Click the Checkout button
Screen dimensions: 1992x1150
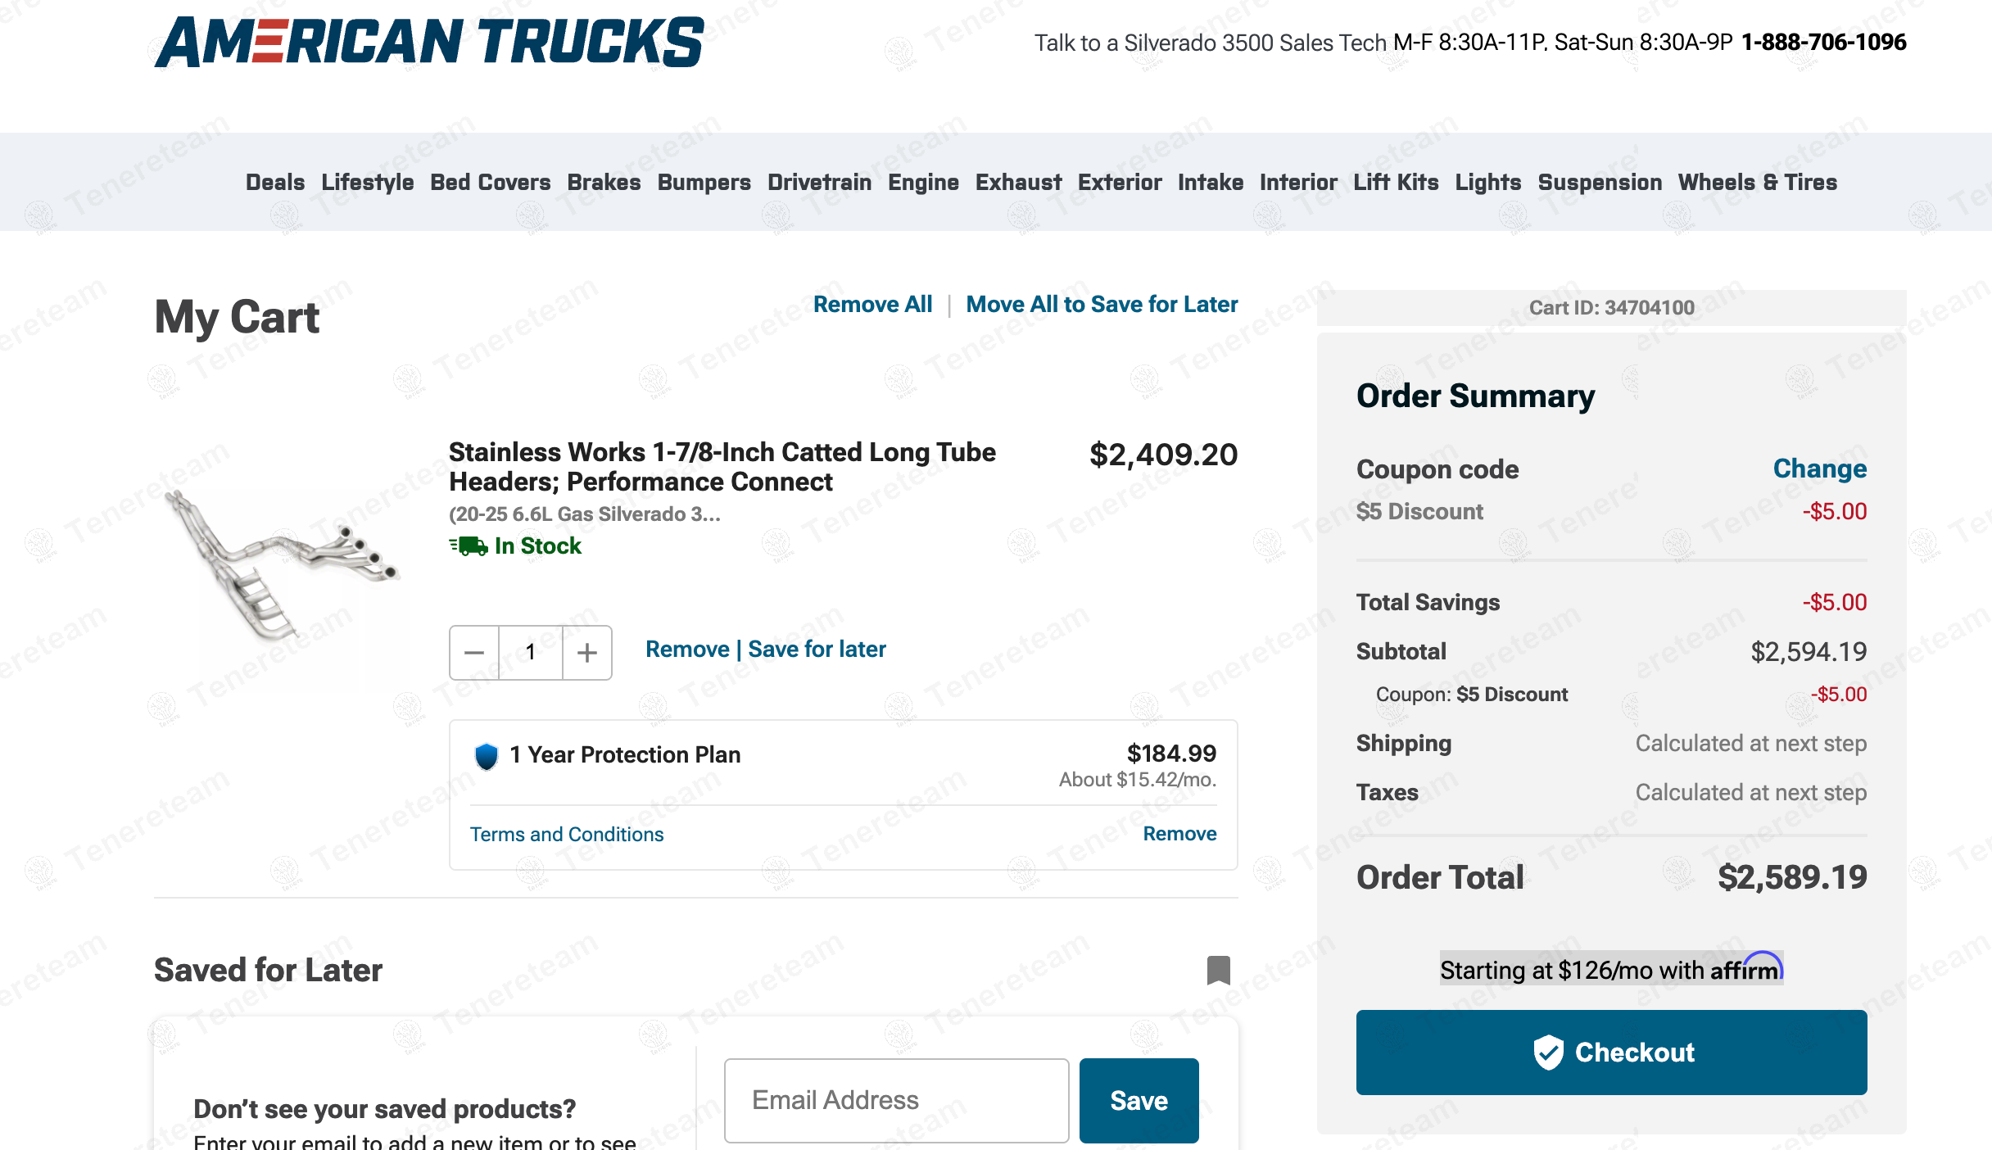1611,1052
